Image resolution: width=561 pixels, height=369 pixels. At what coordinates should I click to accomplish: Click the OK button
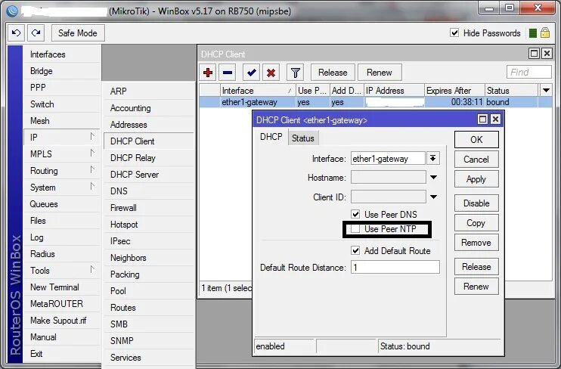tap(476, 139)
